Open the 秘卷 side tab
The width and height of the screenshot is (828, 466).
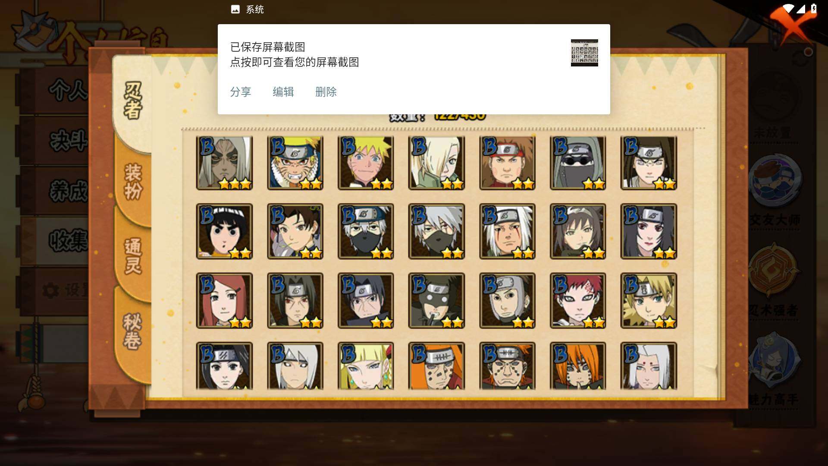tap(132, 331)
